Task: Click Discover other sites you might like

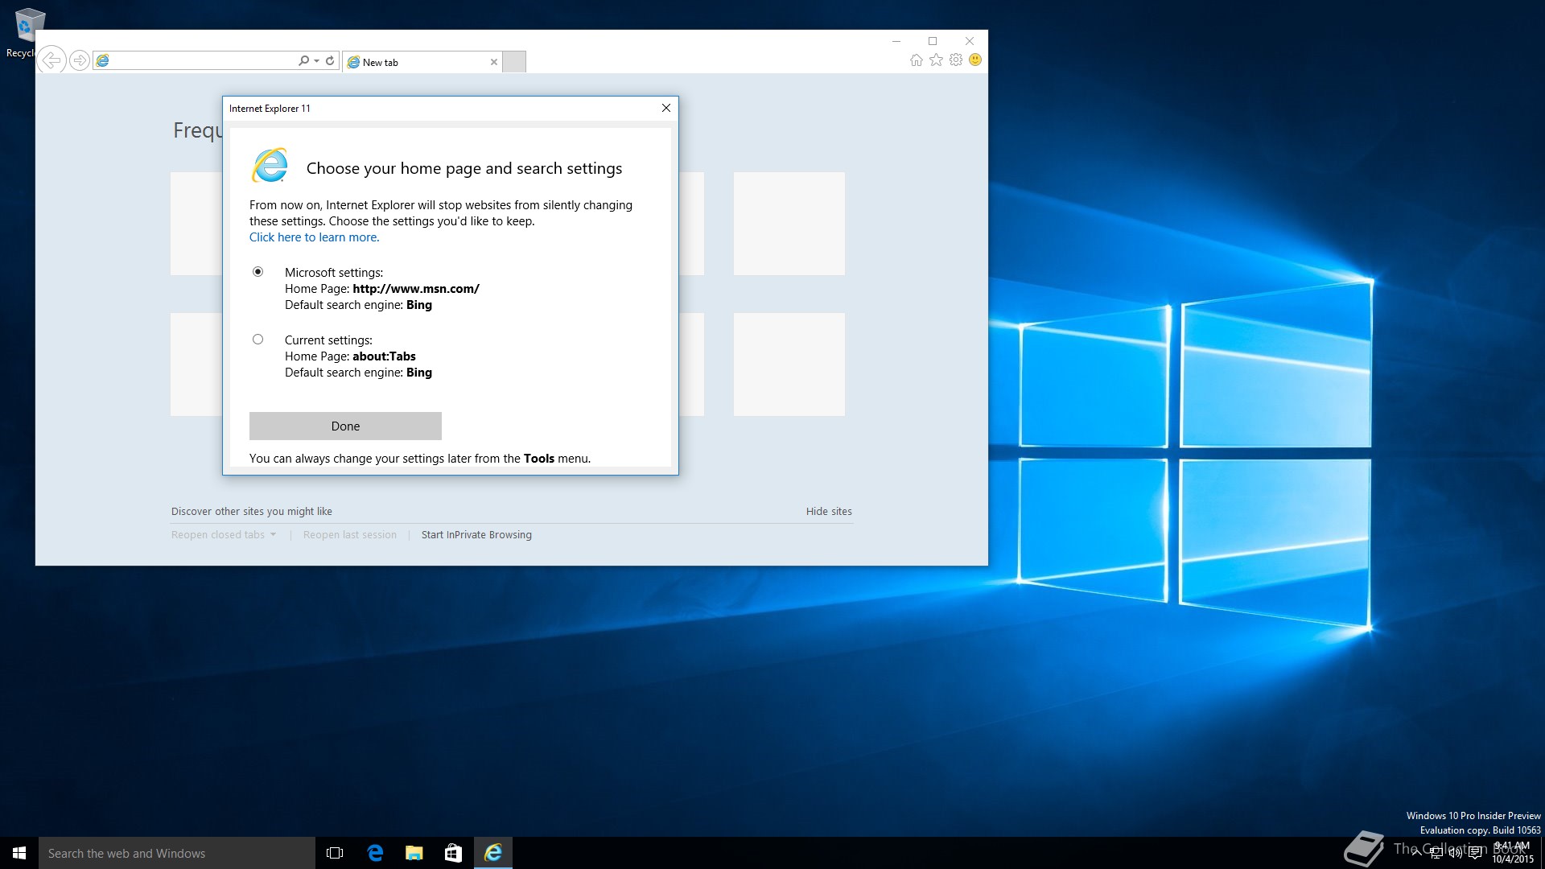Action: tap(252, 512)
